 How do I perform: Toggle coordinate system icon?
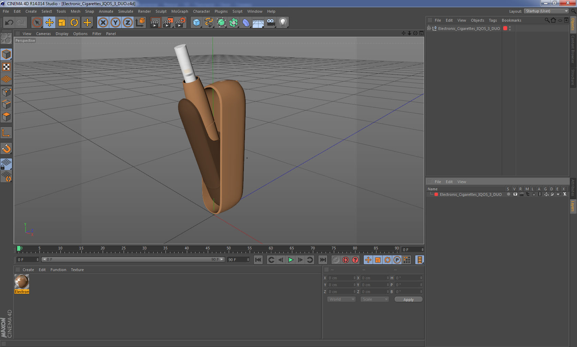pos(140,23)
